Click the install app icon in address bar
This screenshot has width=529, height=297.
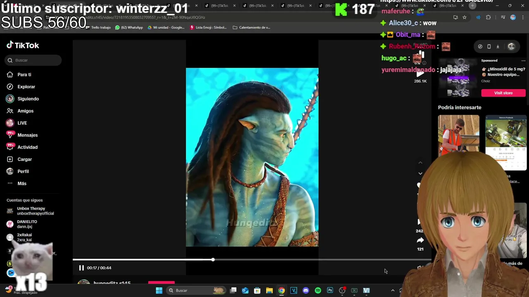(455, 17)
